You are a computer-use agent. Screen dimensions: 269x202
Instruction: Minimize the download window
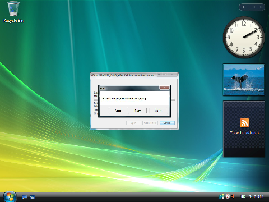pyautogui.click(x=159, y=75)
